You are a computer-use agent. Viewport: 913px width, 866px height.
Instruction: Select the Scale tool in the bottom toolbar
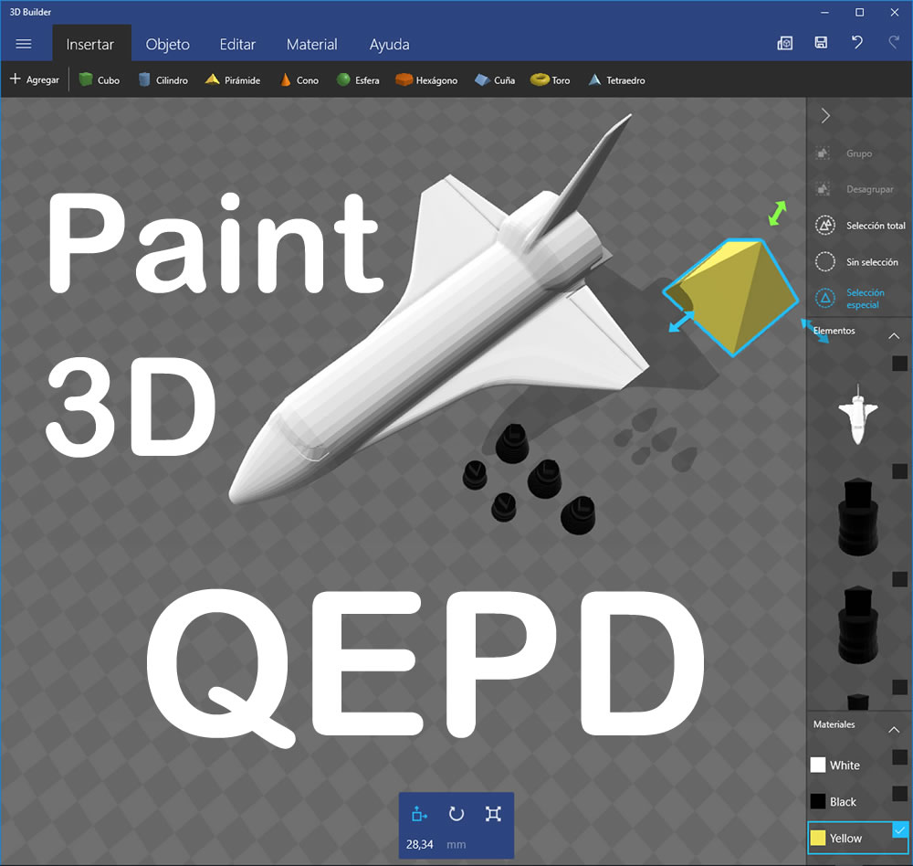coord(493,814)
